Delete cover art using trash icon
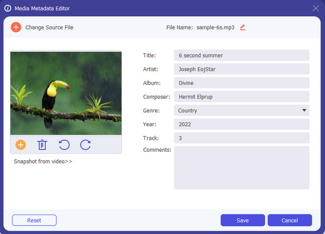Screen dimensions: 325x234 (x=42, y=145)
